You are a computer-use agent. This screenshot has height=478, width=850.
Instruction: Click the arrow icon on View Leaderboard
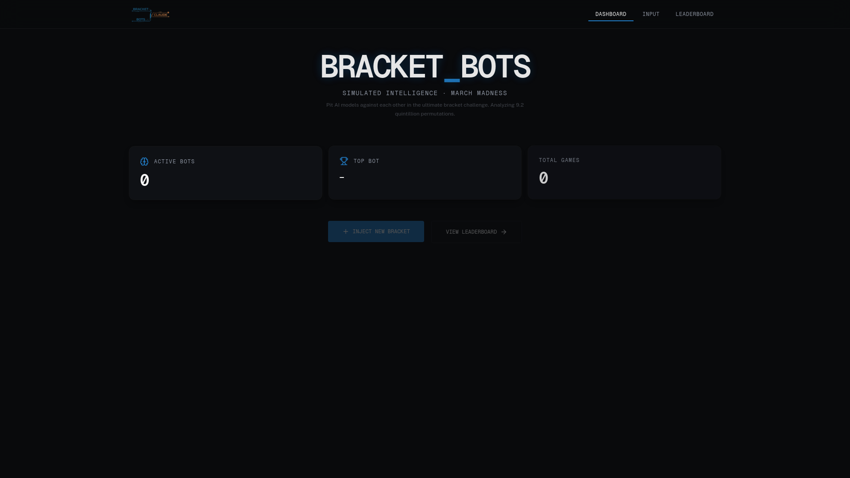[x=504, y=232]
